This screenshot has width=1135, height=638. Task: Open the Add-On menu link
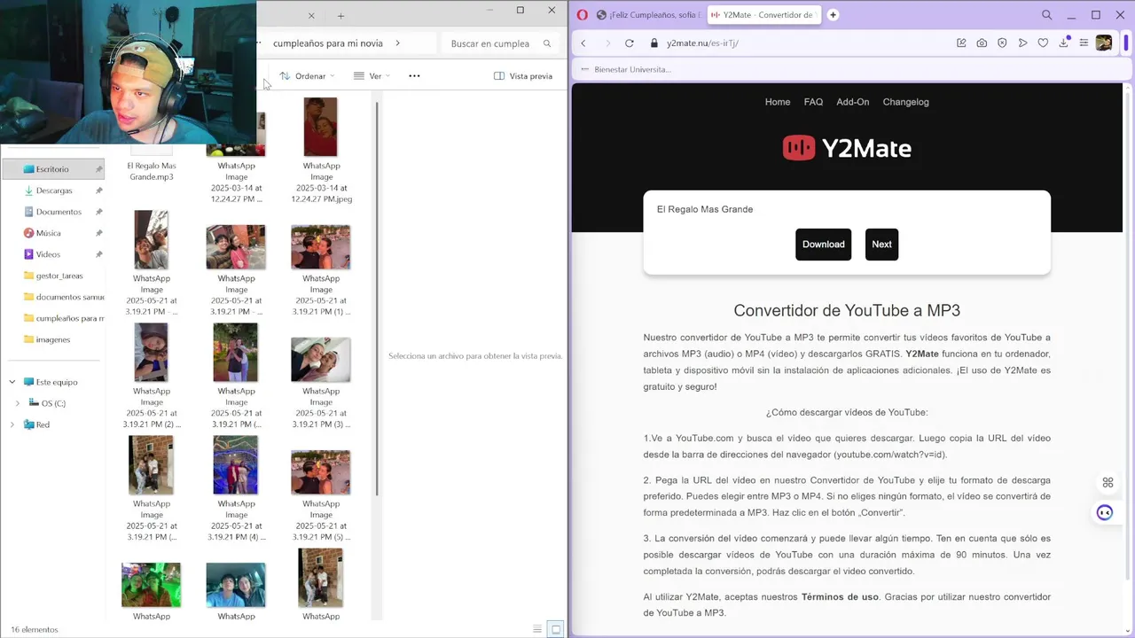[x=853, y=102]
